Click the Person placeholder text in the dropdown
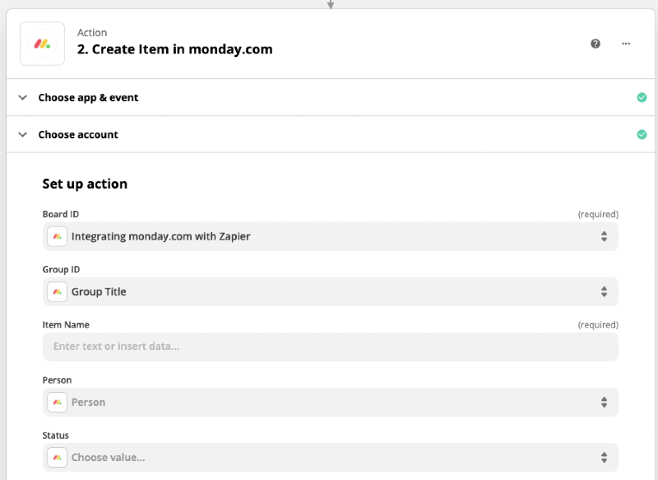The height and width of the screenshot is (480, 658). [88, 403]
